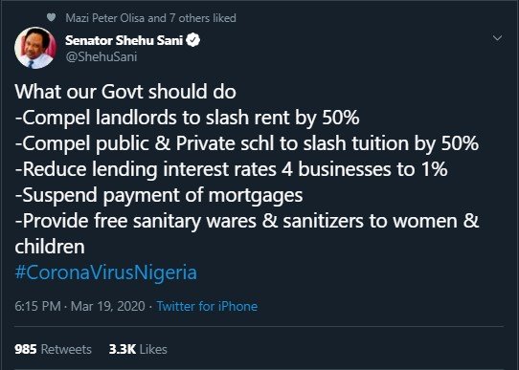This screenshot has width=519, height=370.
Task: Open the Senator Shehu Sani display name
Action: 124,40
